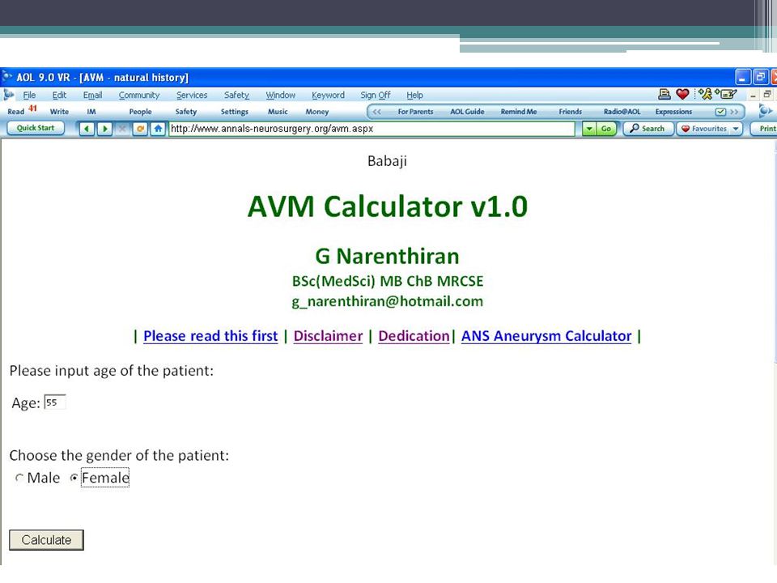Image resolution: width=777 pixels, height=583 pixels.
Task: Click the AOL title bar icon
Action: tap(7, 77)
